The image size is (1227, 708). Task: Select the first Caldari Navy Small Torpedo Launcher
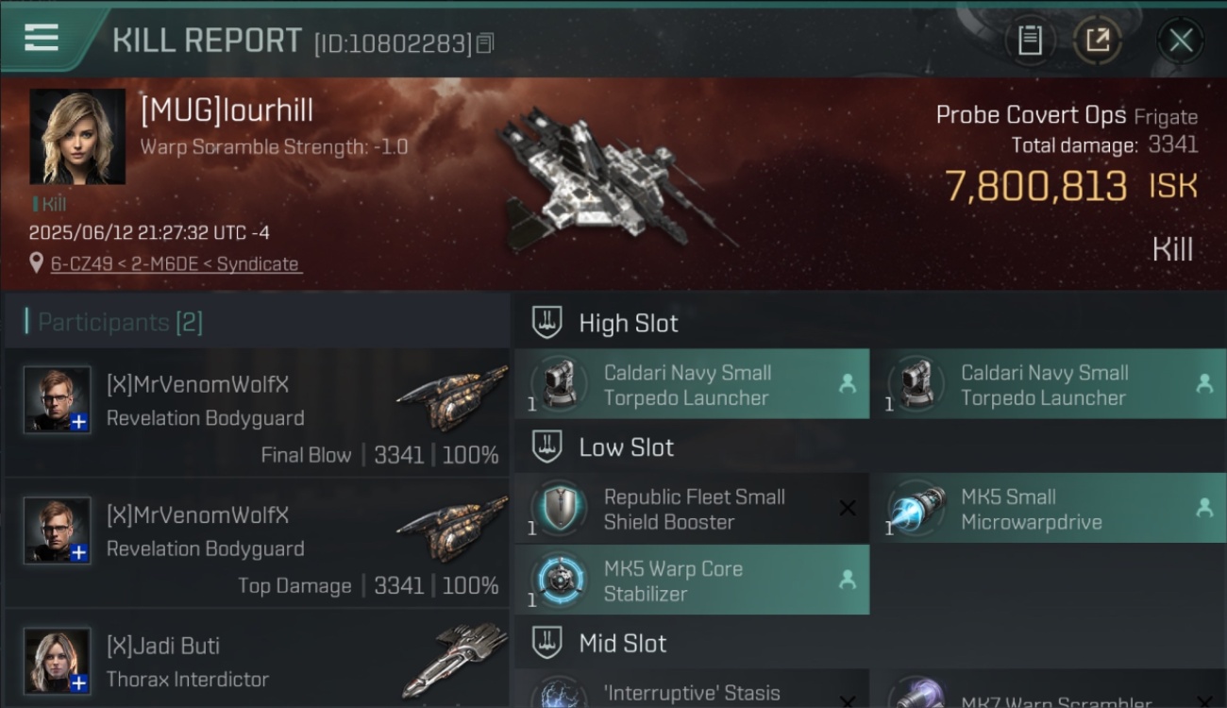click(692, 384)
